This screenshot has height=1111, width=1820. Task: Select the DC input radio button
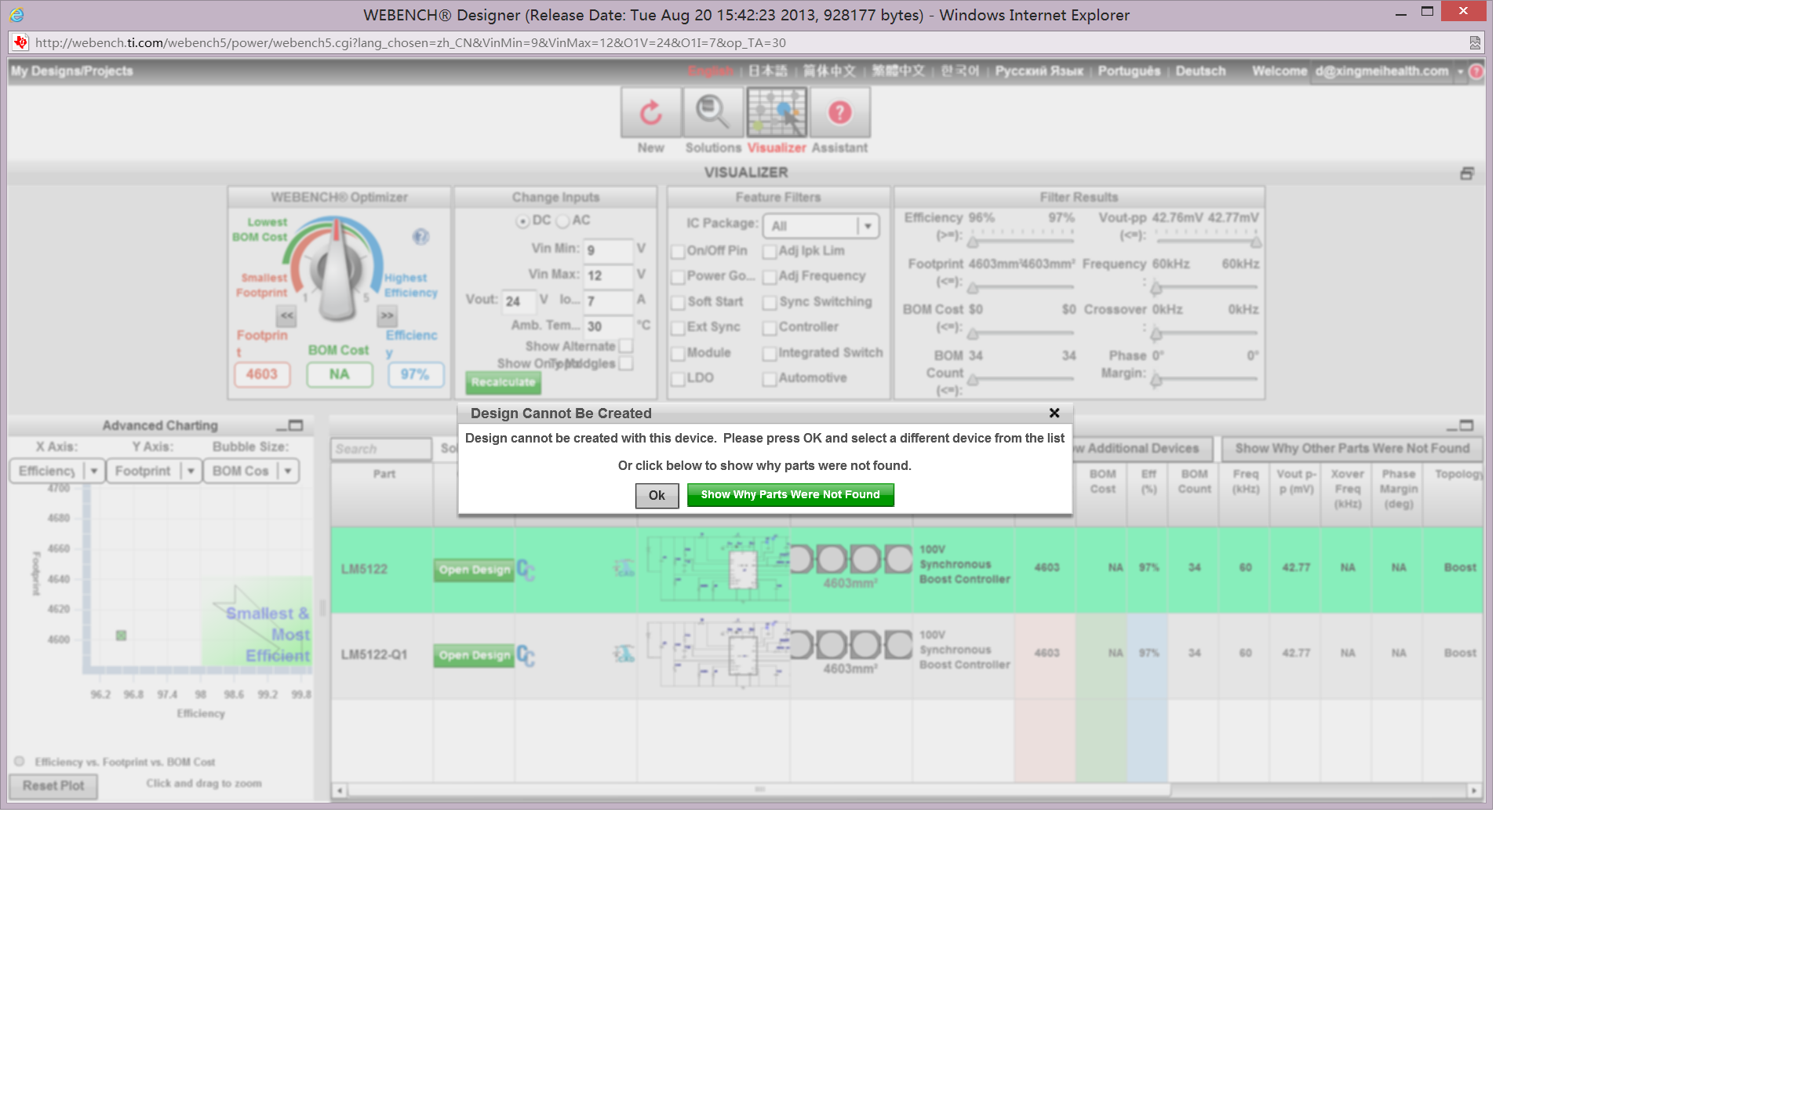pyautogui.click(x=522, y=222)
